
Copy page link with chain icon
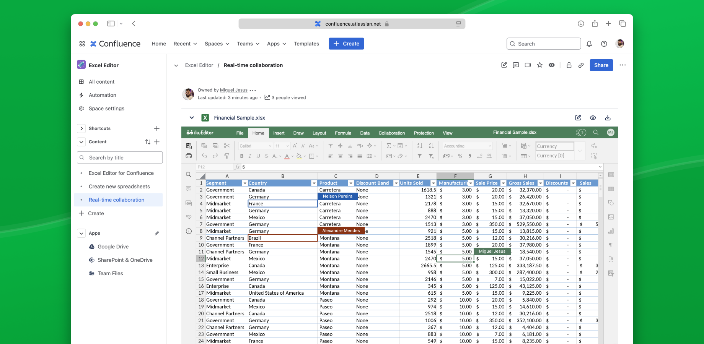[581, 65]
